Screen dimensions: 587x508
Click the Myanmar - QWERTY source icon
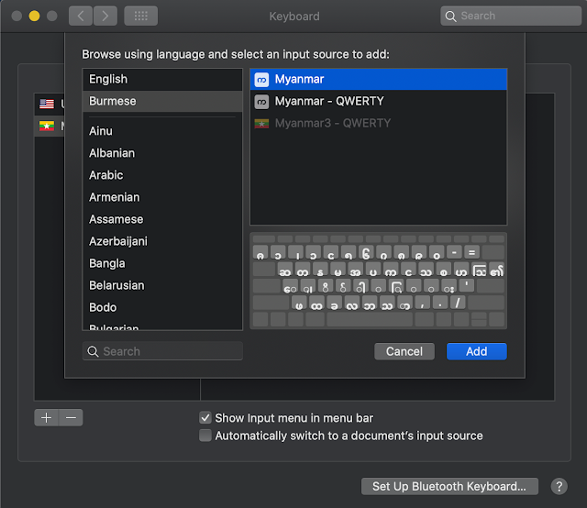pyautogui.click(x=261, y=101)
